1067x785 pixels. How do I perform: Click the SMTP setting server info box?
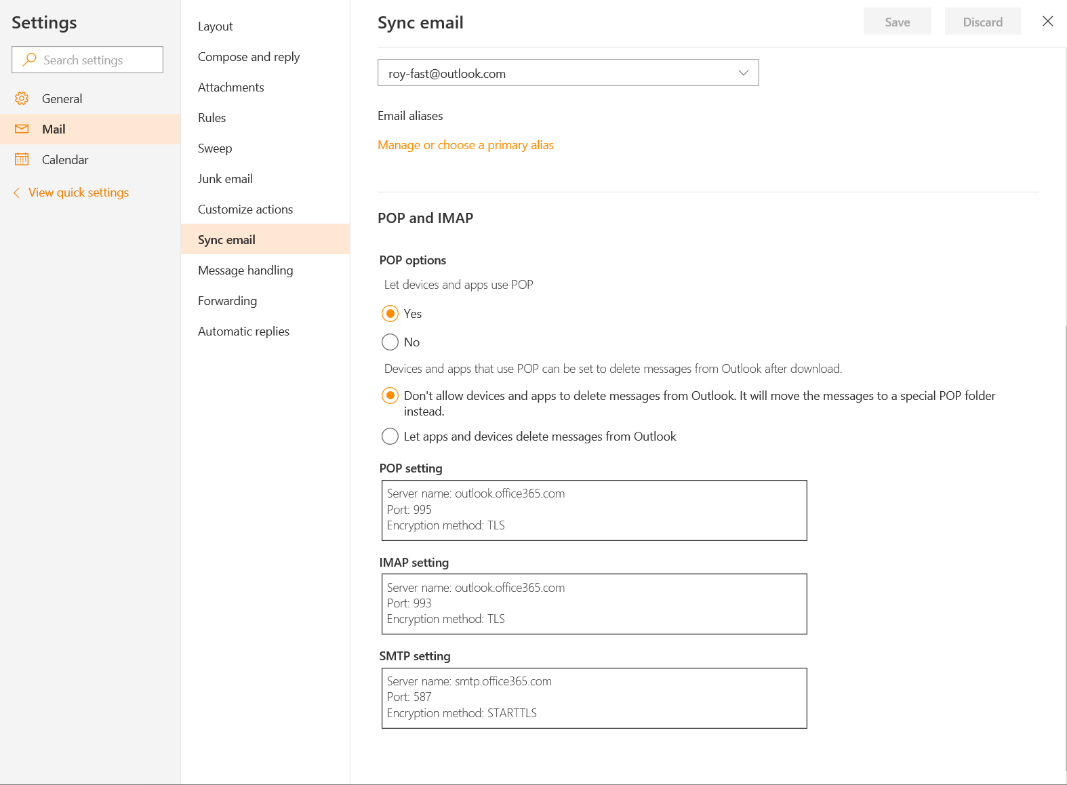click(x=595, y=698)
